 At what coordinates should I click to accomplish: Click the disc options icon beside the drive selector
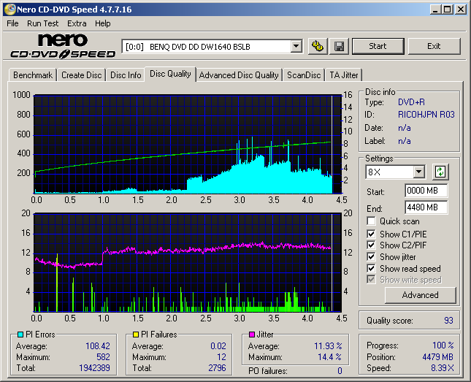tap(317, 46)
